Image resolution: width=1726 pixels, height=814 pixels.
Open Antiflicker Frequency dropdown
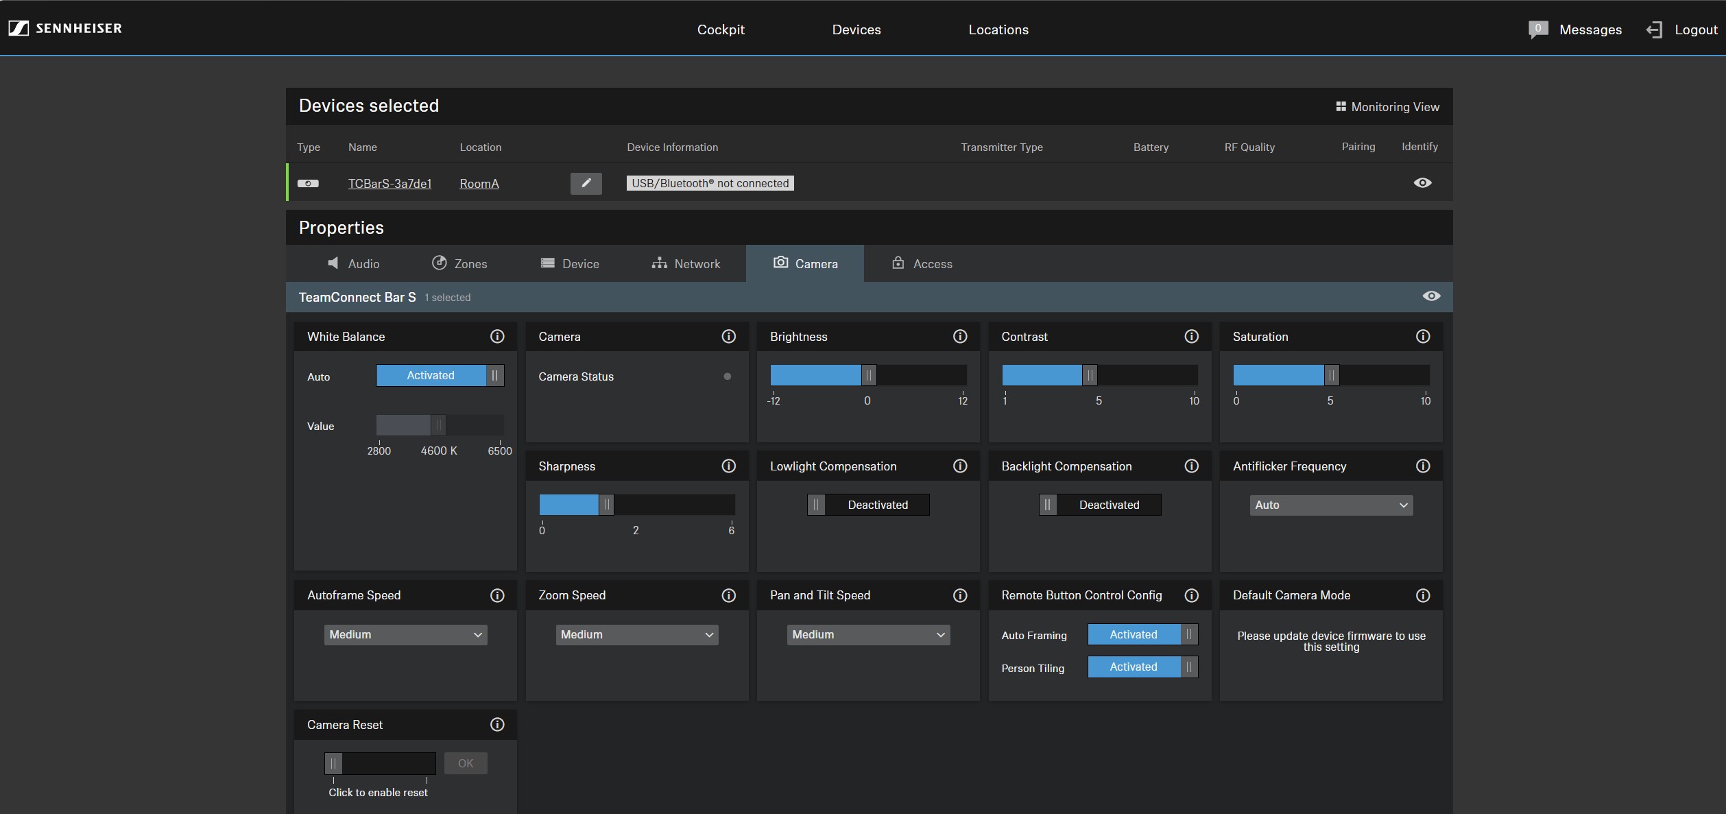pos(1331,505)
